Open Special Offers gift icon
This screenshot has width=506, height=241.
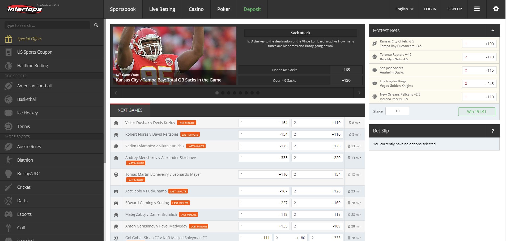point(8,39)
